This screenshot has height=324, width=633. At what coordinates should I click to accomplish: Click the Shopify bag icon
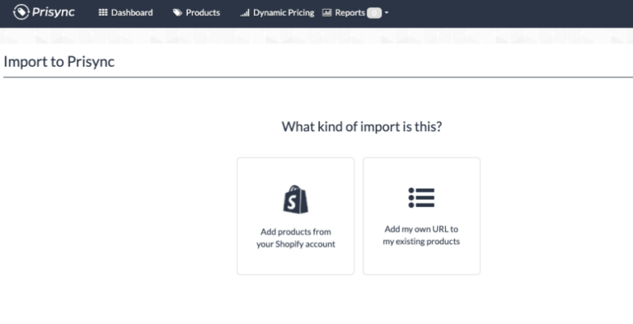point(296,200)
